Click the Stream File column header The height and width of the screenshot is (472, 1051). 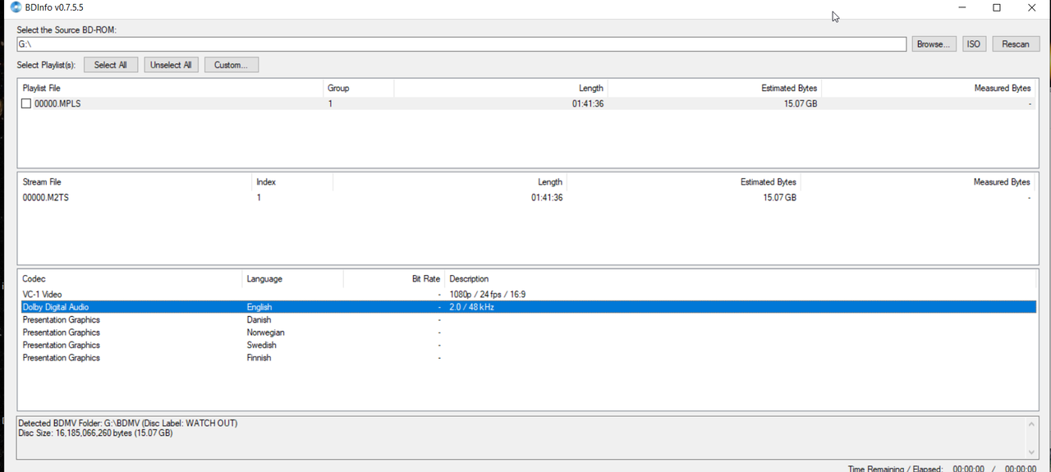(135, 182)
